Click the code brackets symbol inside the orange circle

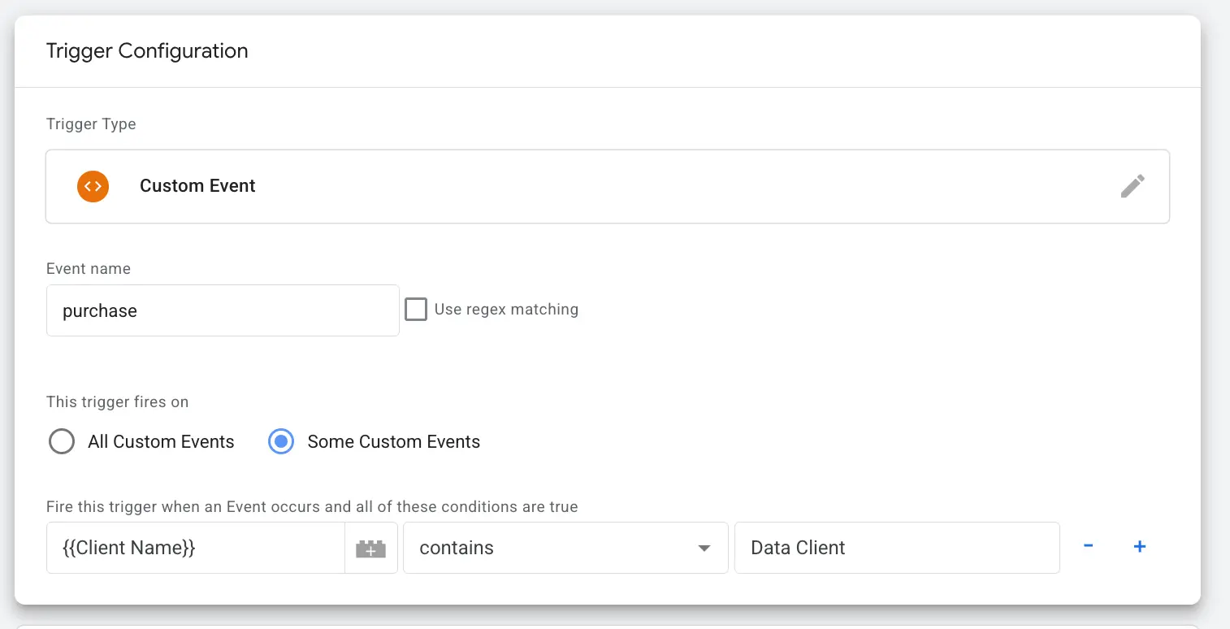pos(93,186)
